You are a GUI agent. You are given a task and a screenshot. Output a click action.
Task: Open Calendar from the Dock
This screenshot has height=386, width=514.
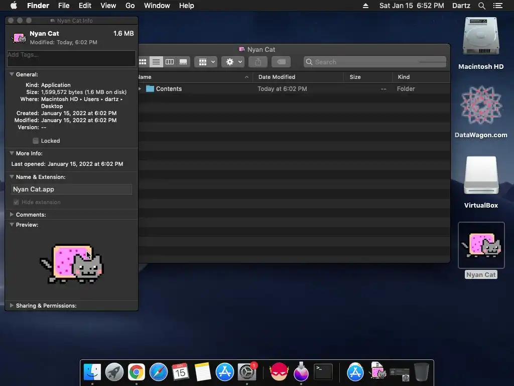tap(180, 372)
